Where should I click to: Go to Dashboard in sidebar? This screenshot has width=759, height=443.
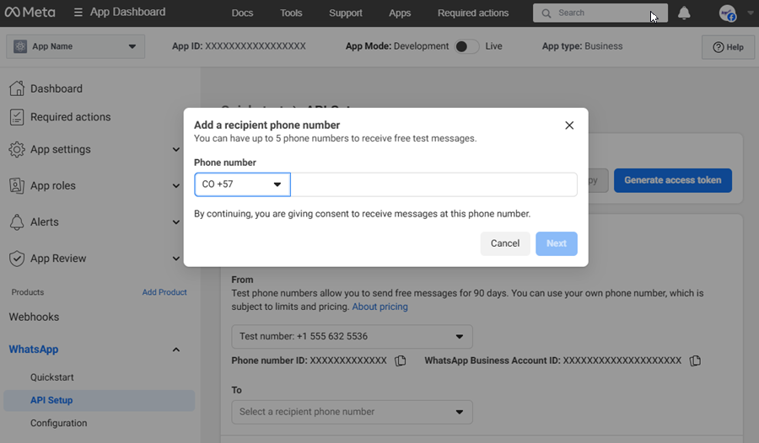point(57,88)
